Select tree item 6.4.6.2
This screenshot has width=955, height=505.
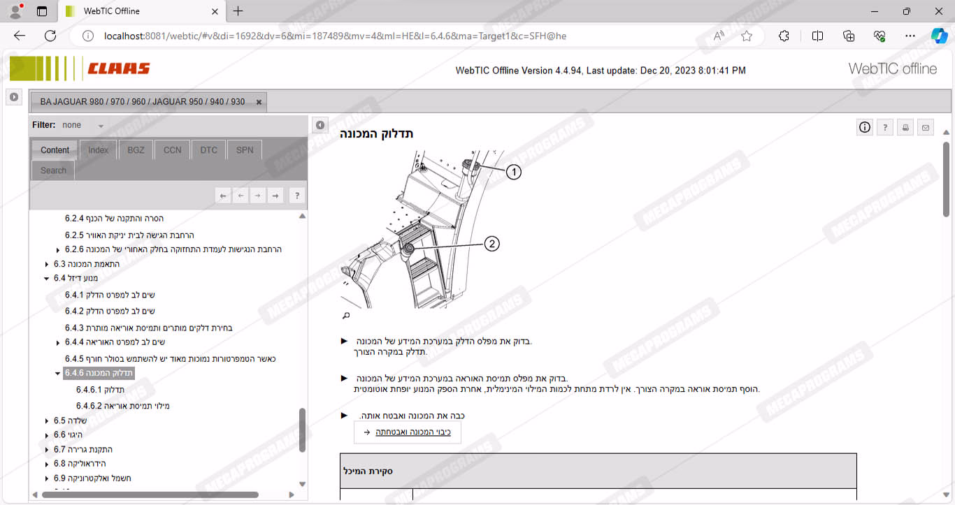click(x=122, y=406)
